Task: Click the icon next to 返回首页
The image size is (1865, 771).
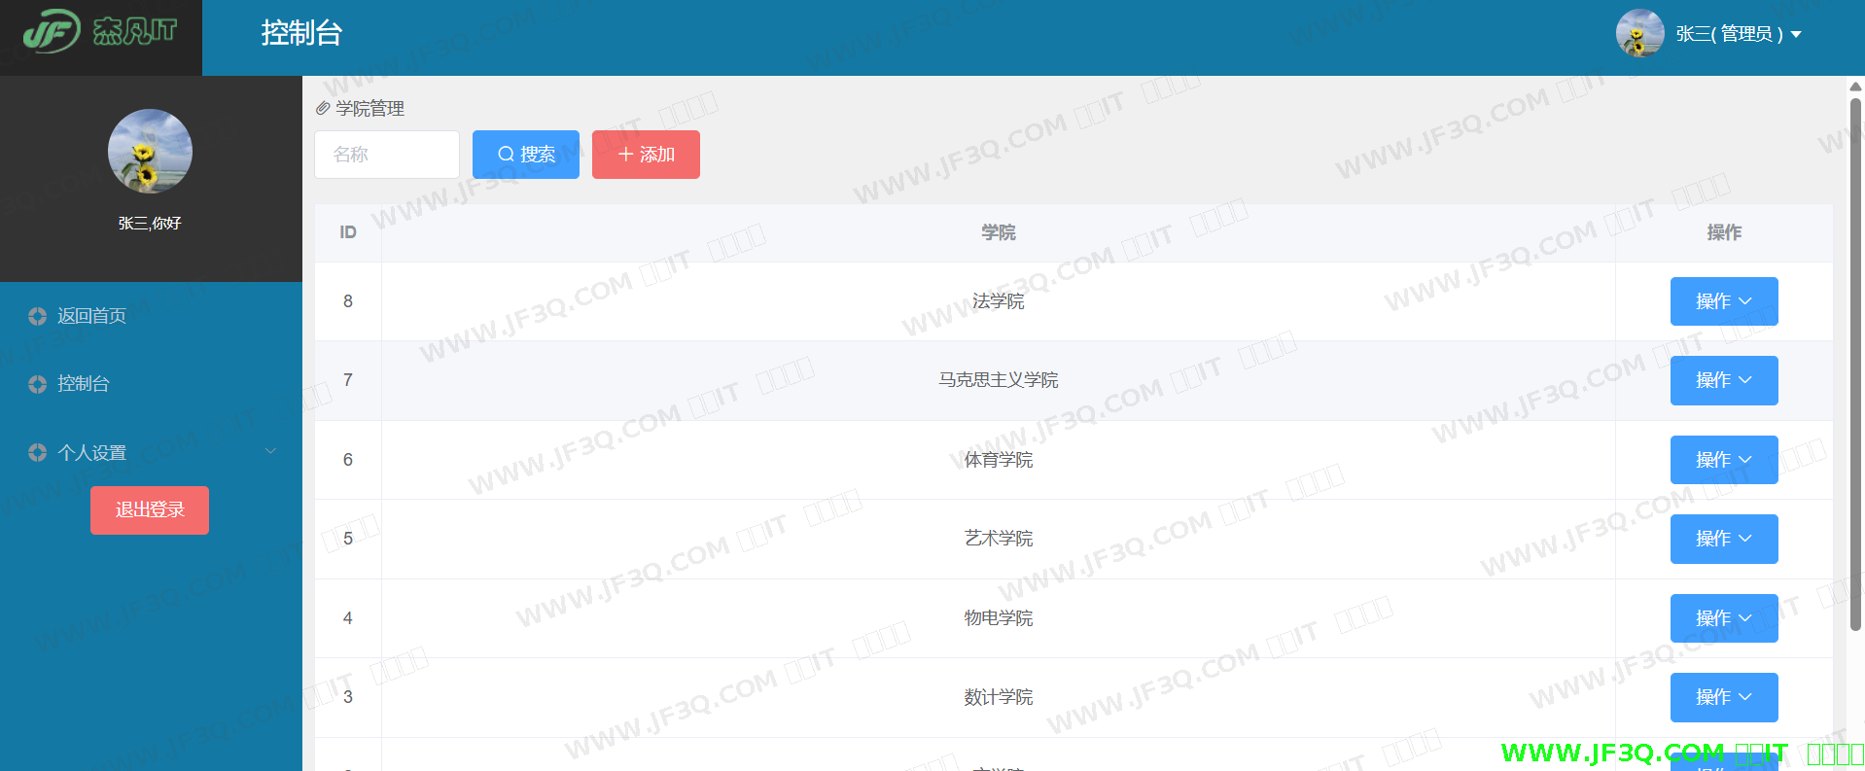Action: pos(38,316)
